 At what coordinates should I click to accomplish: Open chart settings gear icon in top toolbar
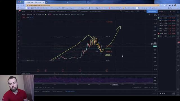tap(138, 11)
